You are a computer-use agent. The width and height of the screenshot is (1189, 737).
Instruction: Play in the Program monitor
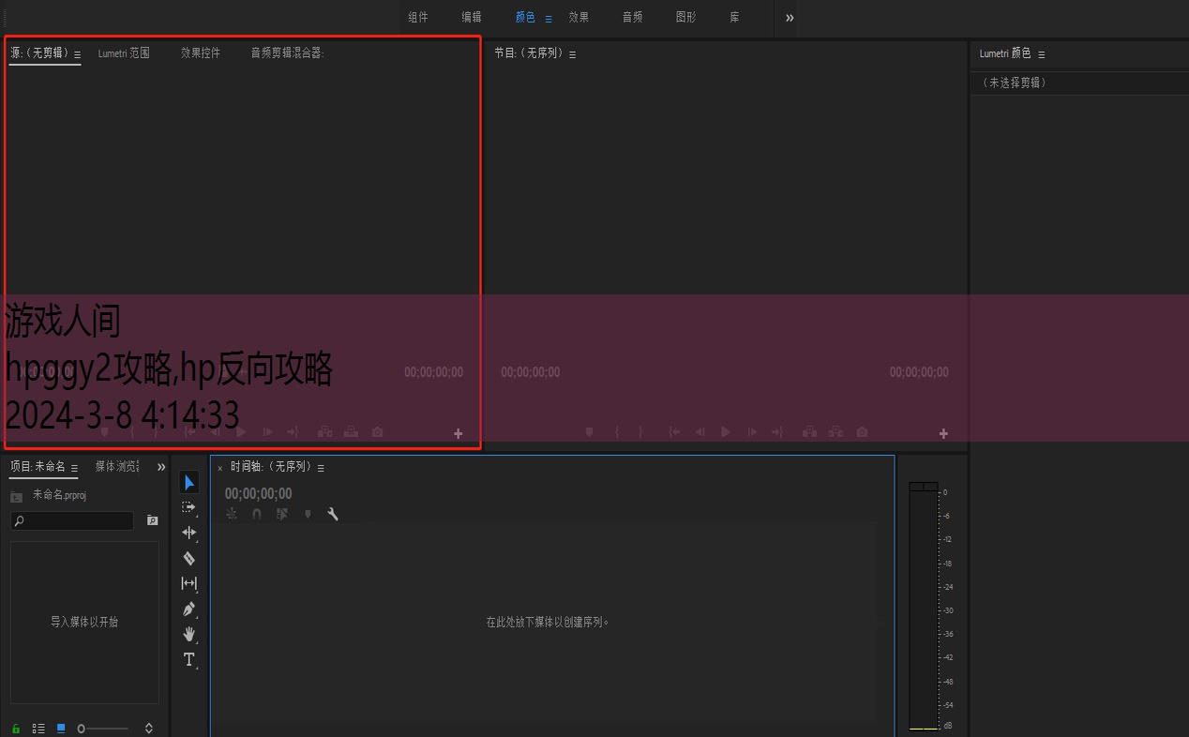click(x=725, y=432)
